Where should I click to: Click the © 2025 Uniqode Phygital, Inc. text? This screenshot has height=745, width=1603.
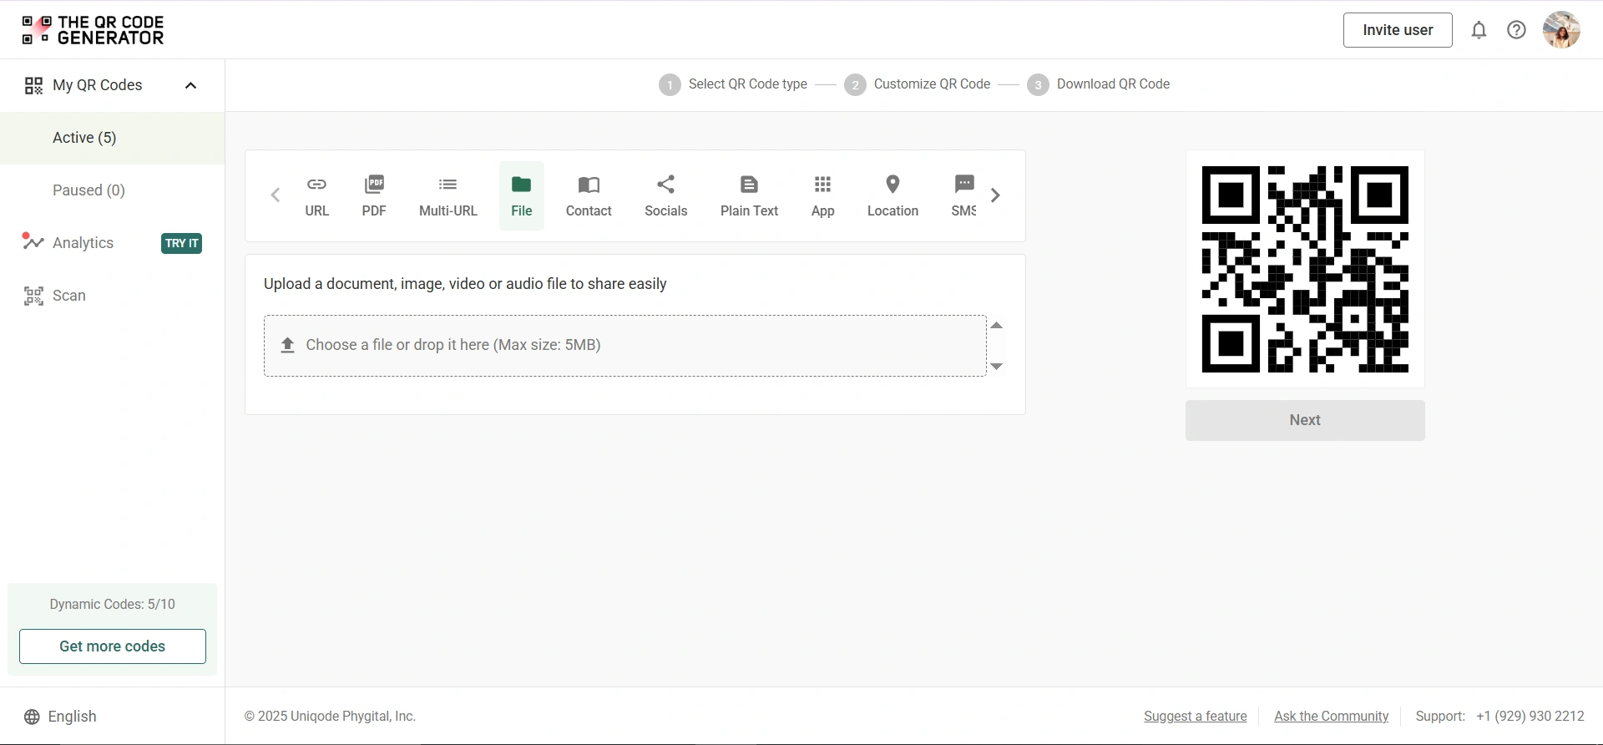[330, 717]
